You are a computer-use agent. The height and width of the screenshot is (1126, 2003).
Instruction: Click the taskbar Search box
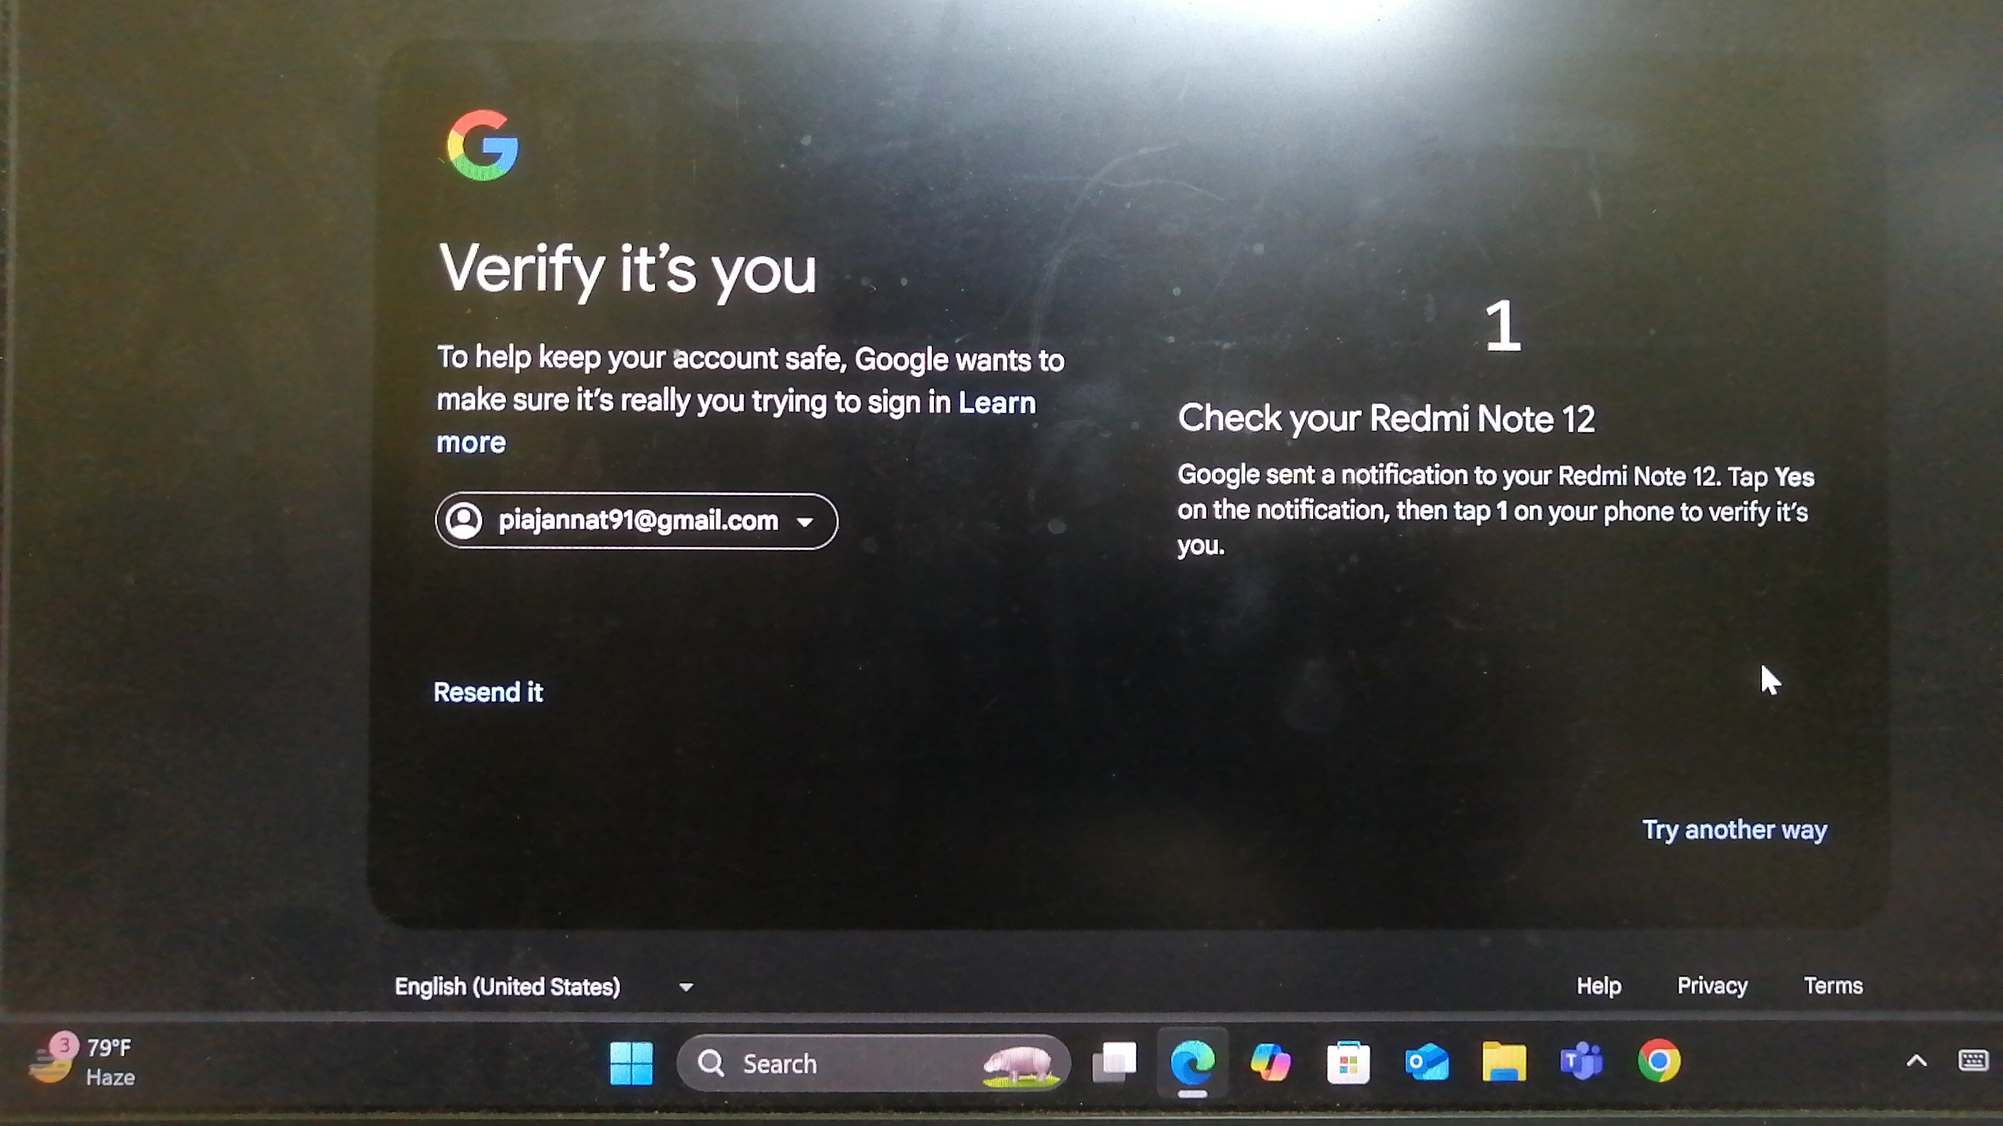click(873, 1063)
